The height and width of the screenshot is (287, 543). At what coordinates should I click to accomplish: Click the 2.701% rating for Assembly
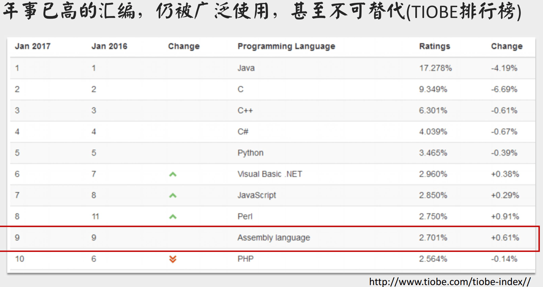coord(433,238)
